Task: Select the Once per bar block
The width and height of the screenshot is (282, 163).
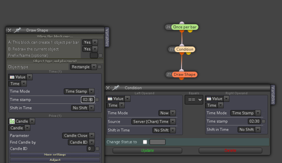Action: point(185,27)
